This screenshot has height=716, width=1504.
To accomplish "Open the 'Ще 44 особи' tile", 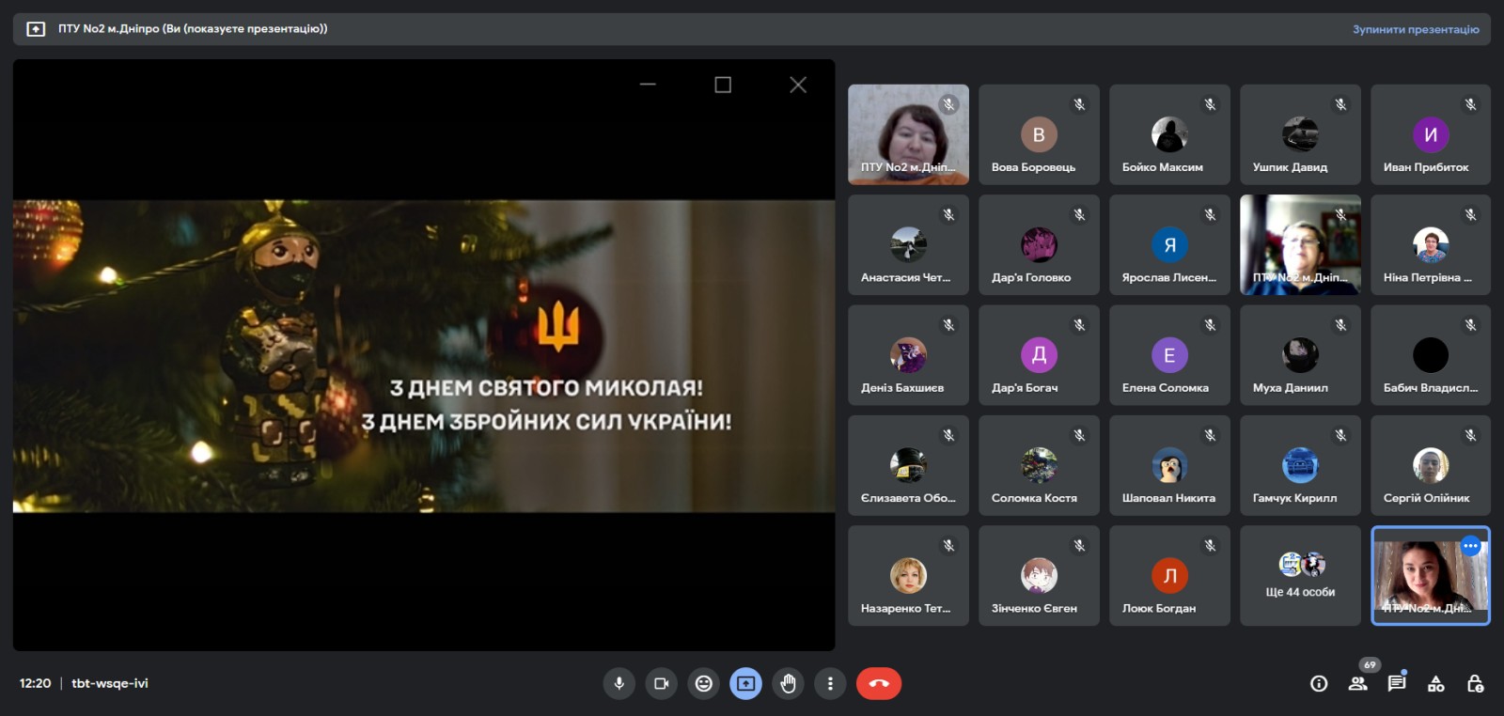I will tap(1300, 575).
